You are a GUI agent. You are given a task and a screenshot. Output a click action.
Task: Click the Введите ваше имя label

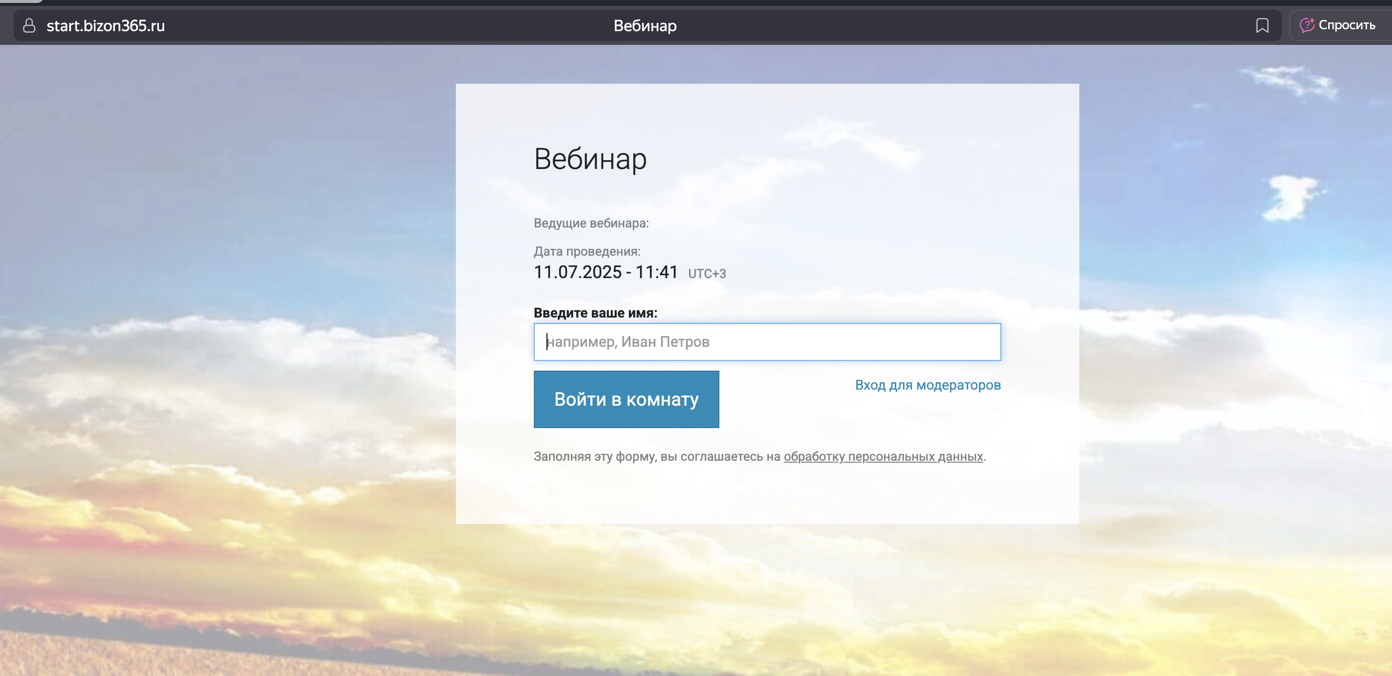point(595,312)
